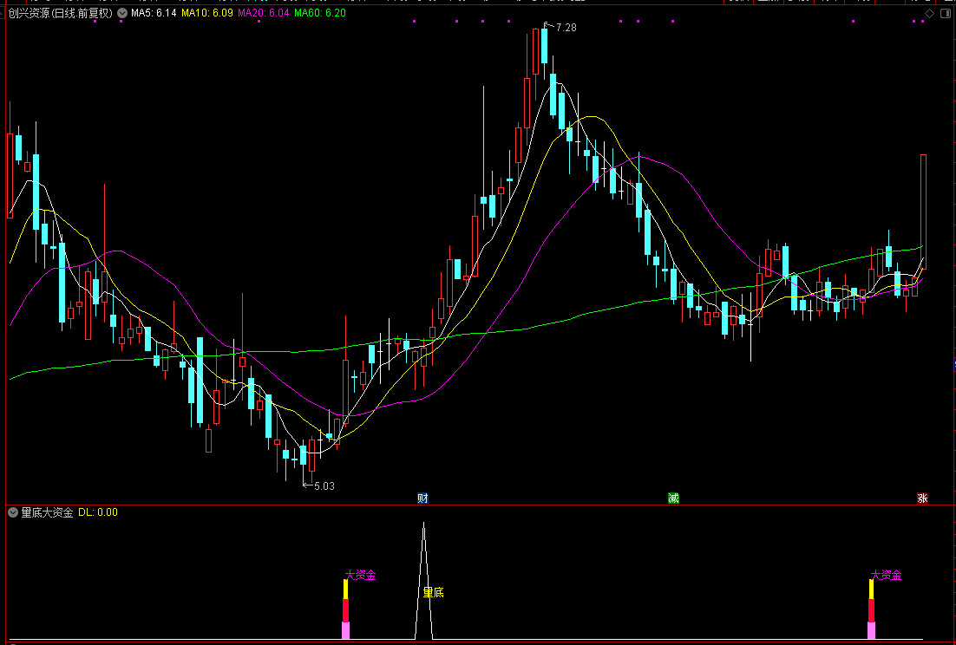Click the 量底 signal label

pos(434,592)
